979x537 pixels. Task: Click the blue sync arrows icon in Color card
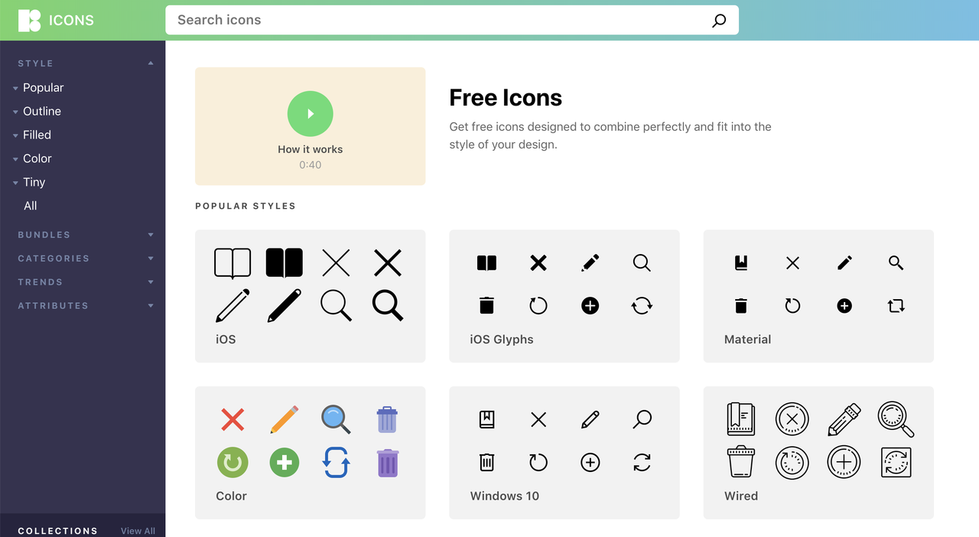coord(336,463)
